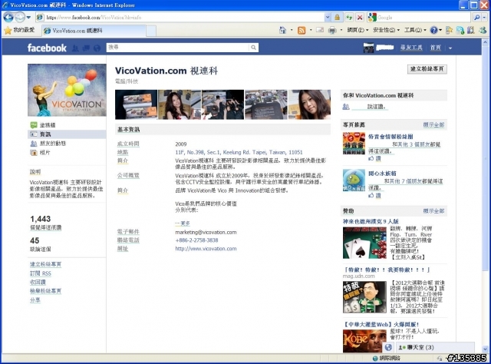Open the 開心水族箱 page link

pos(382,174)
